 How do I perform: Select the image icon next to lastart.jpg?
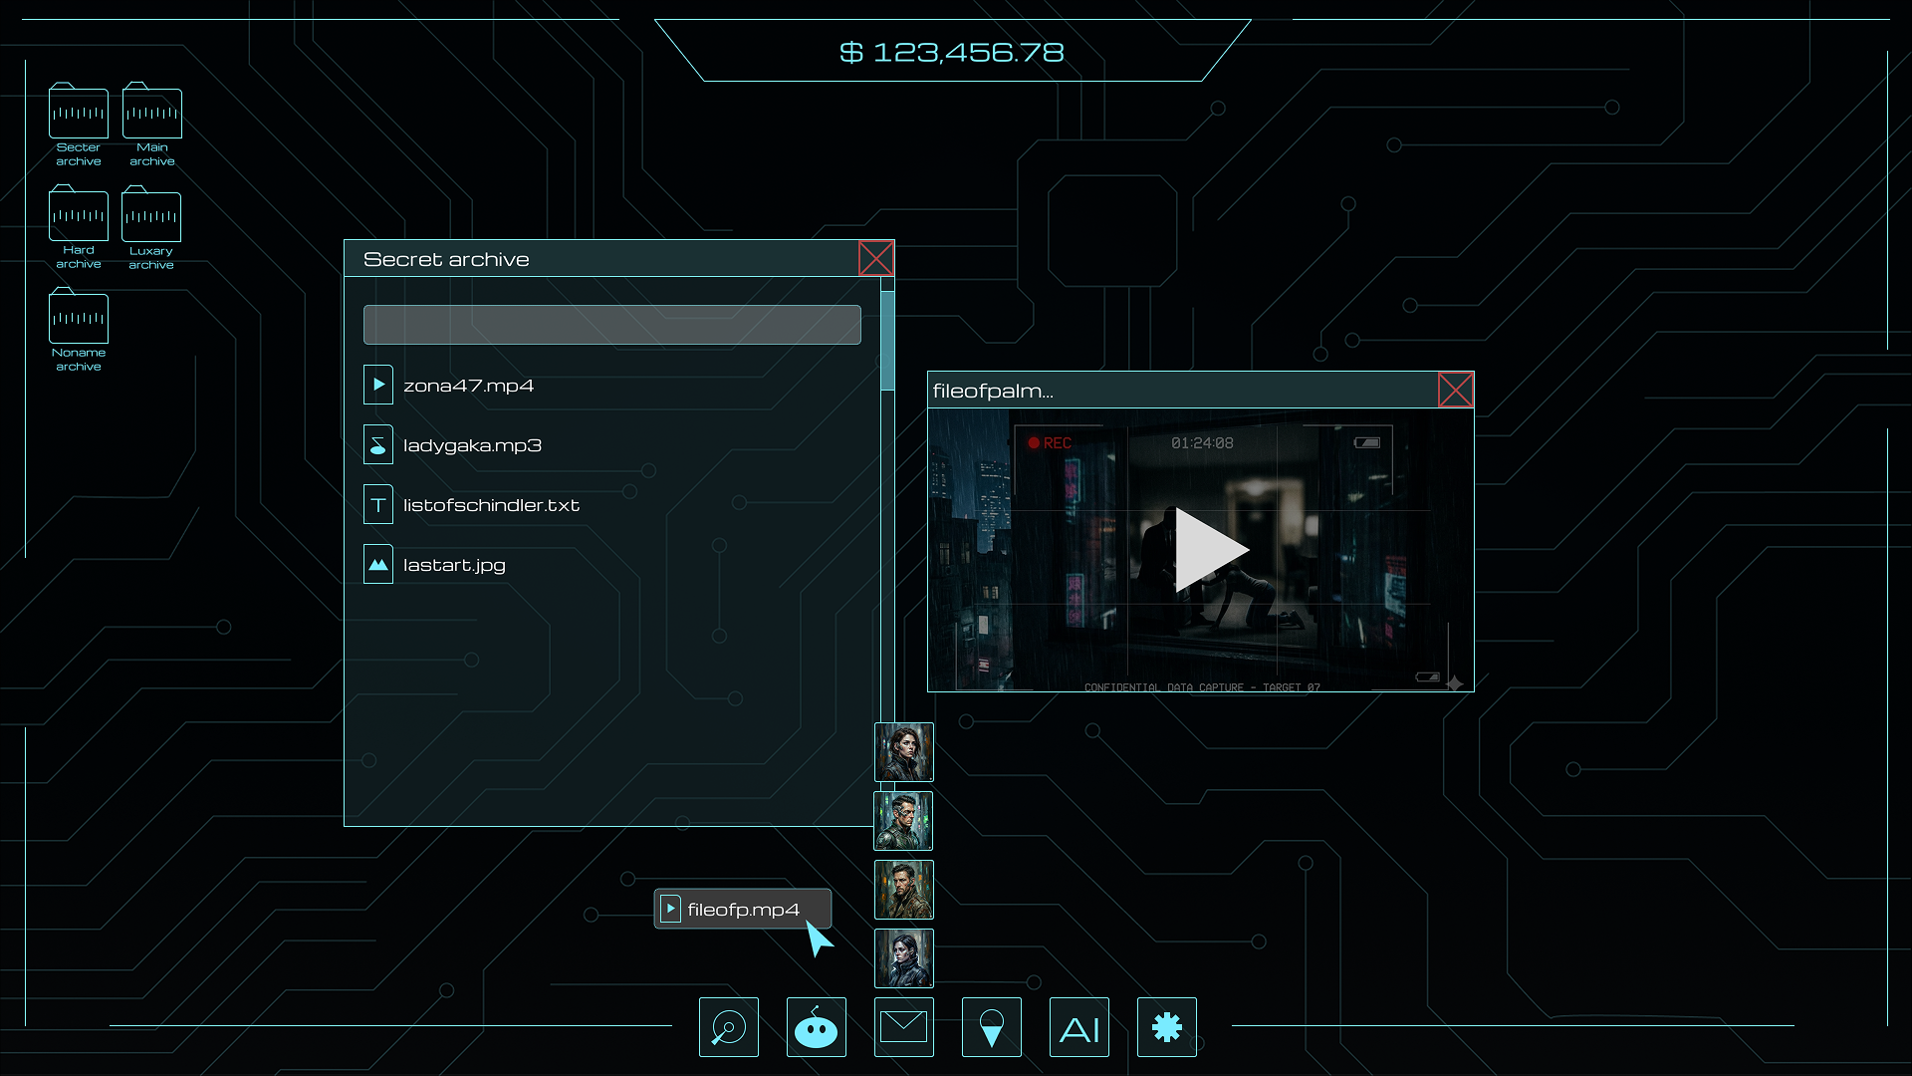378,564
